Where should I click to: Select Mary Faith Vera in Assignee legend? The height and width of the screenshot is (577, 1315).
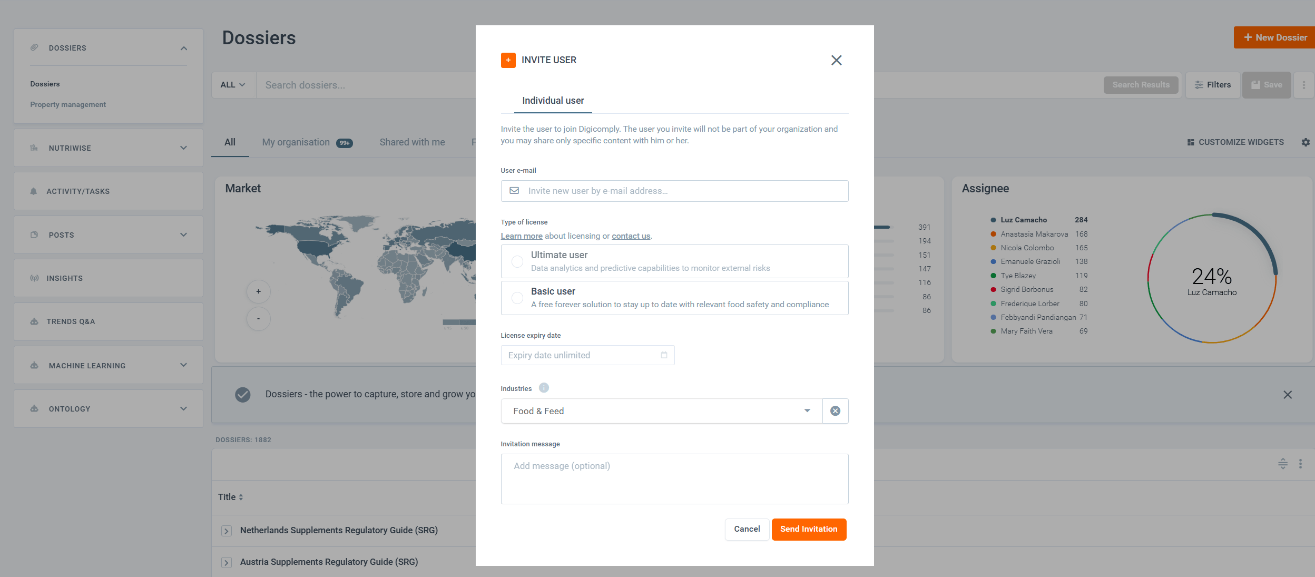[x=1026, y=331]
